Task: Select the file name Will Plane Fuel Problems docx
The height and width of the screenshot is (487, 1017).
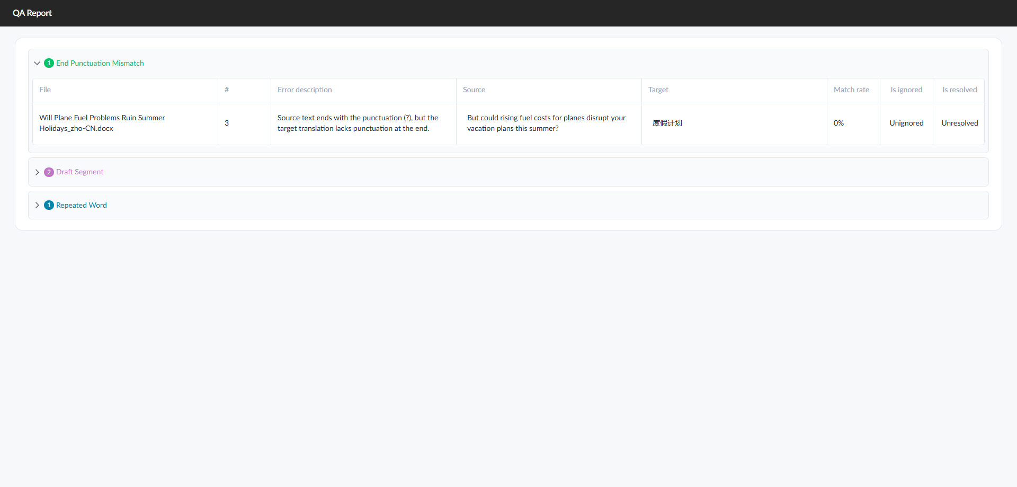Action: point(102,123)
